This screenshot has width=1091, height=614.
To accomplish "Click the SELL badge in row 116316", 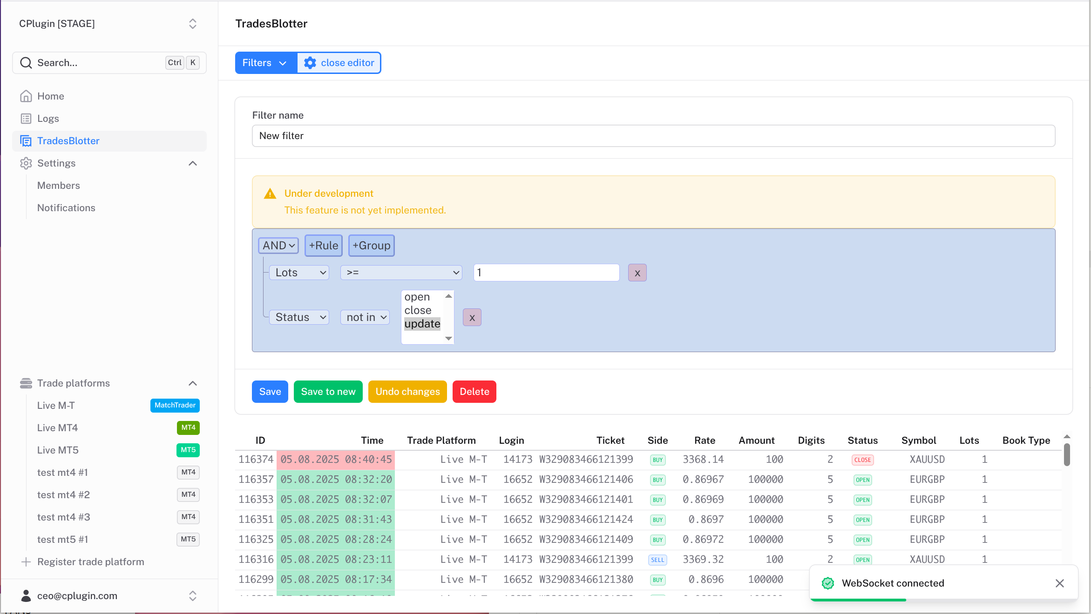I will point(658,560).
